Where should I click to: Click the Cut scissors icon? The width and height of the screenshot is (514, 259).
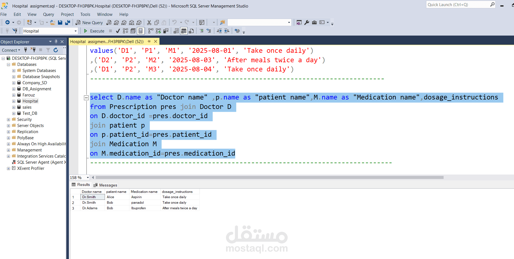[x=149, y=23]
